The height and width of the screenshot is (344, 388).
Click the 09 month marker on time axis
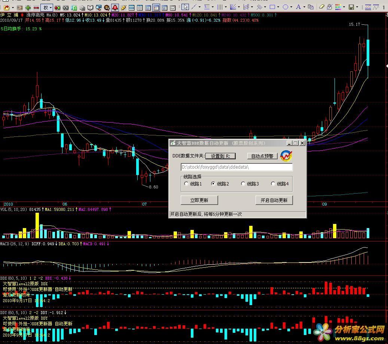[x=324, y=204]
